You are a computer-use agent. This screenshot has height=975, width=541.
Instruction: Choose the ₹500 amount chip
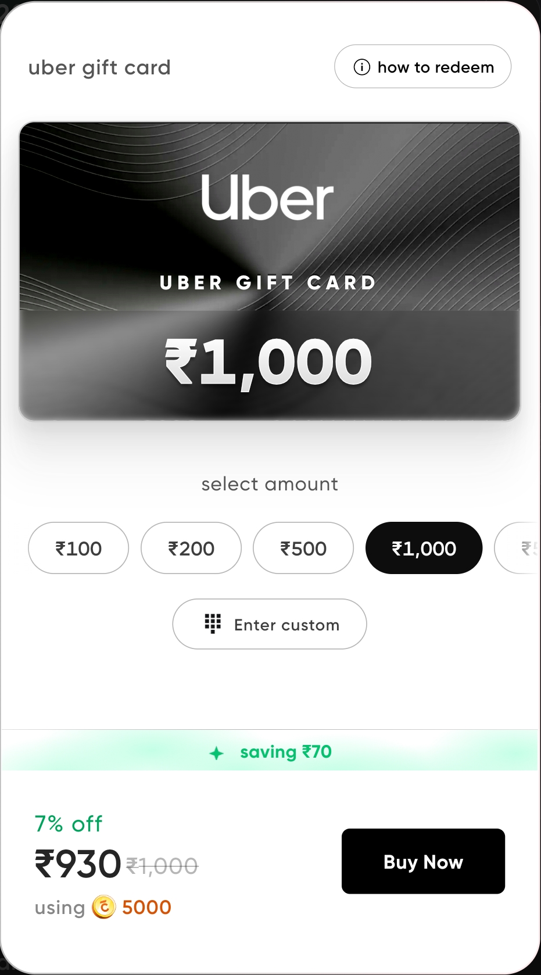click(x=303, y=548)
